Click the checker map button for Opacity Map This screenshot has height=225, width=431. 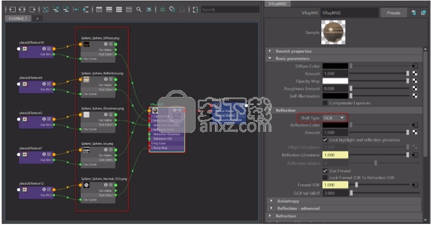415,81
